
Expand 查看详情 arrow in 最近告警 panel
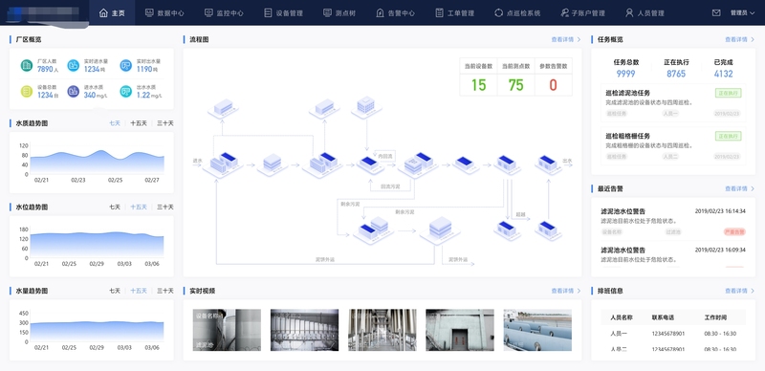[x=753, y=188]
